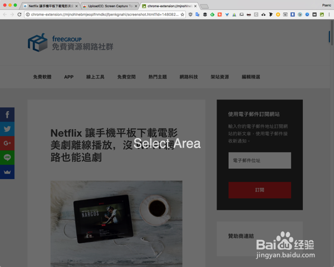Click the freeGROUP box logo
Viewport: 334px width, 267px height.
(x=38, y=42)
